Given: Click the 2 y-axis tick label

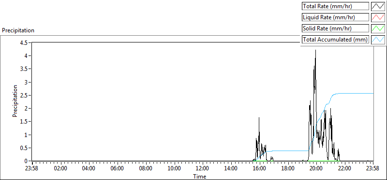Looking at the screenshot, I should tap(26, 109).
